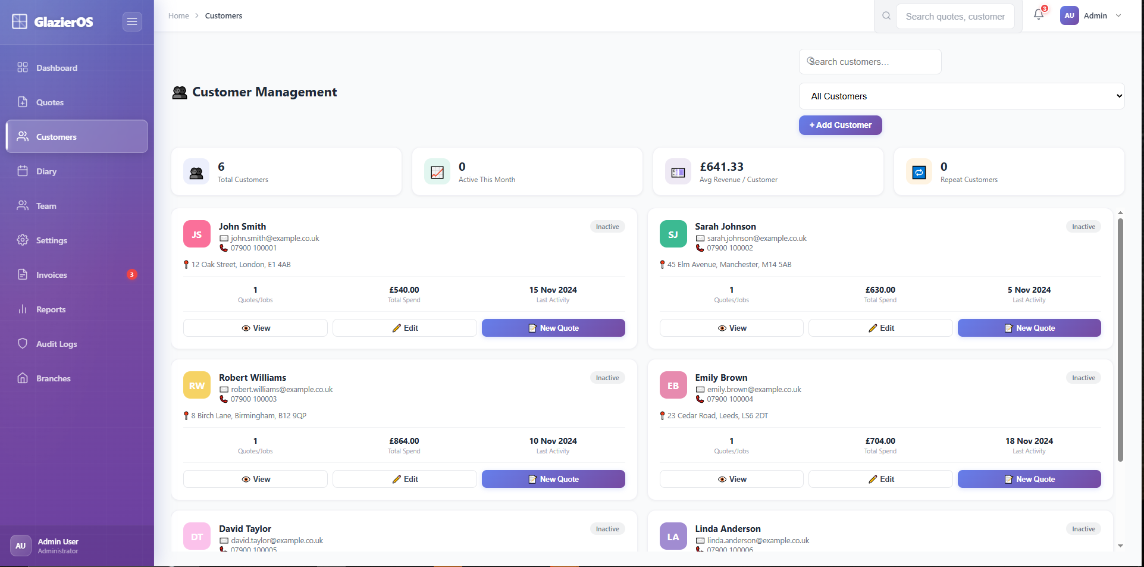Toggle John Smith's Inactive status badge
The width and height of the screenshot is (1144, 567).
606,226
